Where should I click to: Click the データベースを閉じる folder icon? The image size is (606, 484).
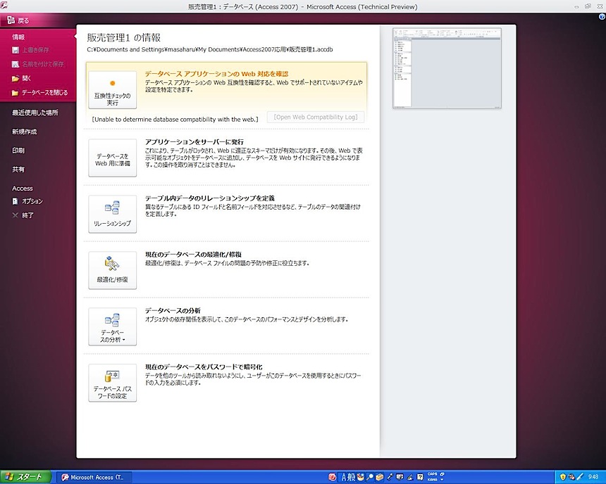[x=16, y=93]
